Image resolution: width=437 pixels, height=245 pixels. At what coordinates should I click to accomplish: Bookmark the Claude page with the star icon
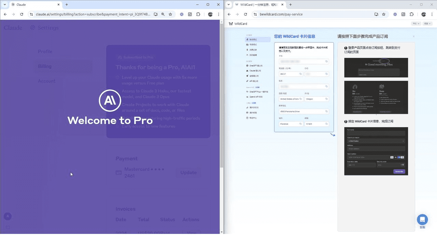click(170, 14)
